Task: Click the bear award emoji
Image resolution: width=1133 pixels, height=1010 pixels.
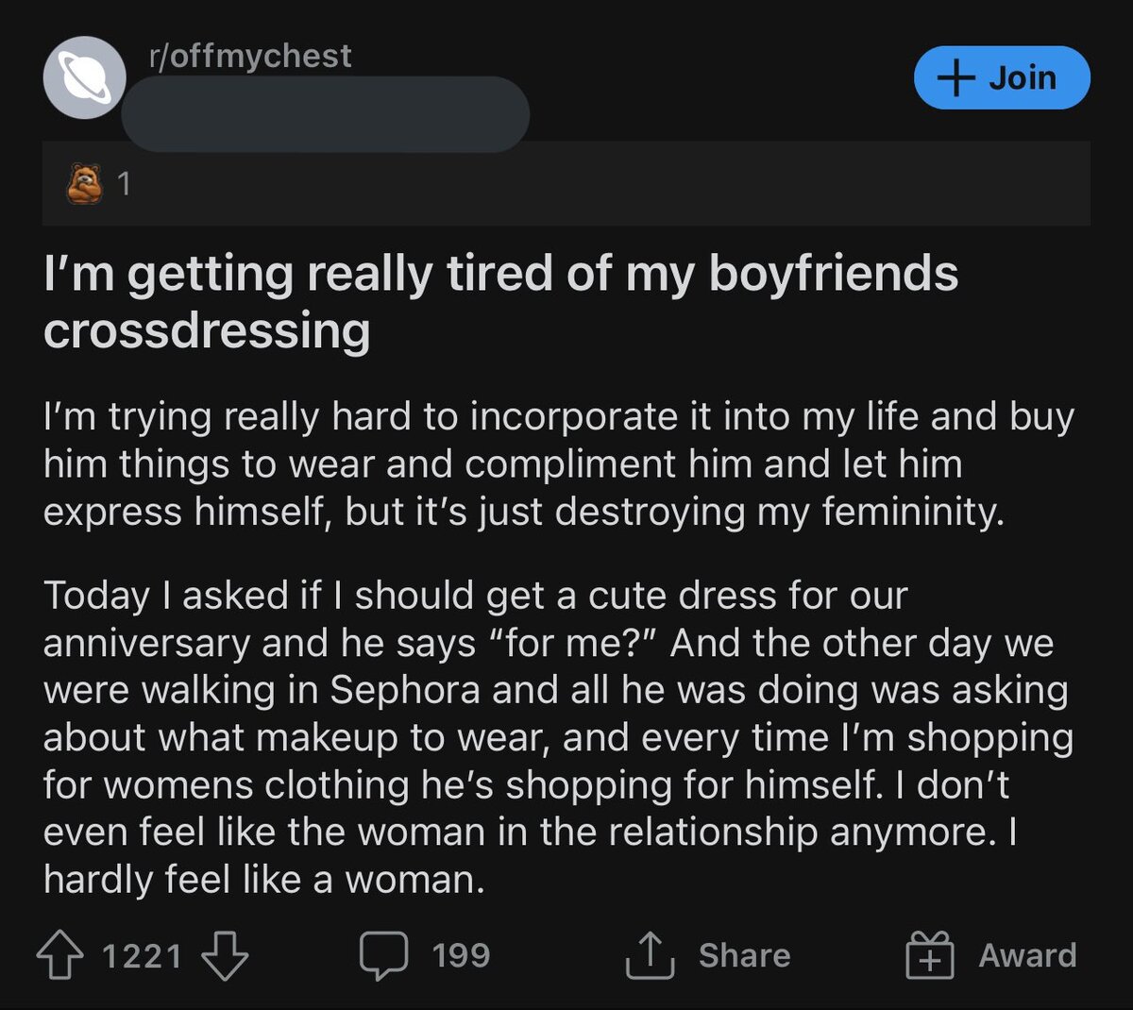Action: (85, 183)
